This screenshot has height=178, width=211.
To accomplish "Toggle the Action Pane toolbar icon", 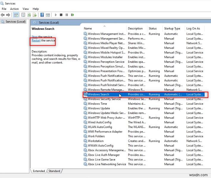I will [x=48, y=15].
